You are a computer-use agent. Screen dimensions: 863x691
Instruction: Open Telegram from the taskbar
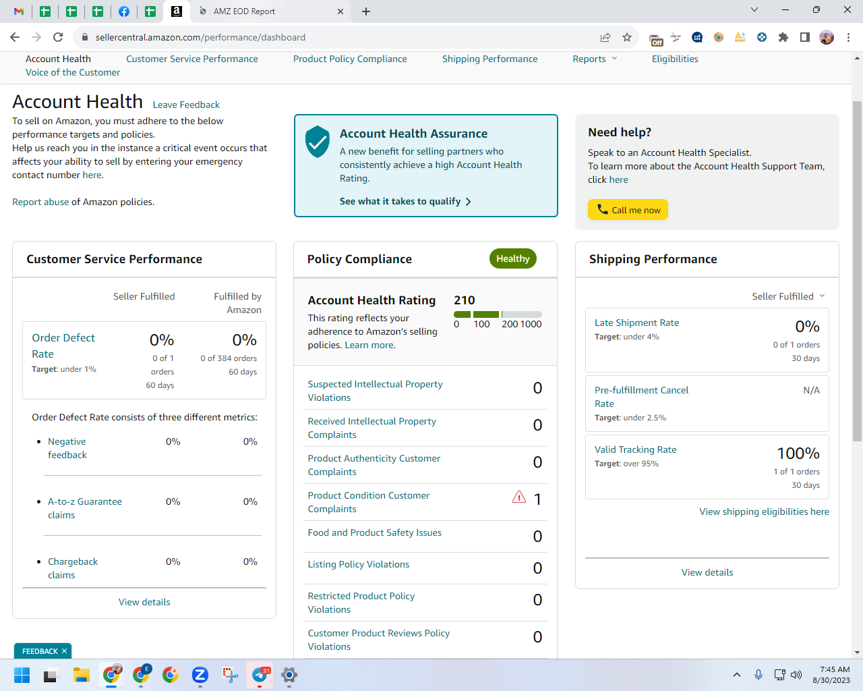260,675
